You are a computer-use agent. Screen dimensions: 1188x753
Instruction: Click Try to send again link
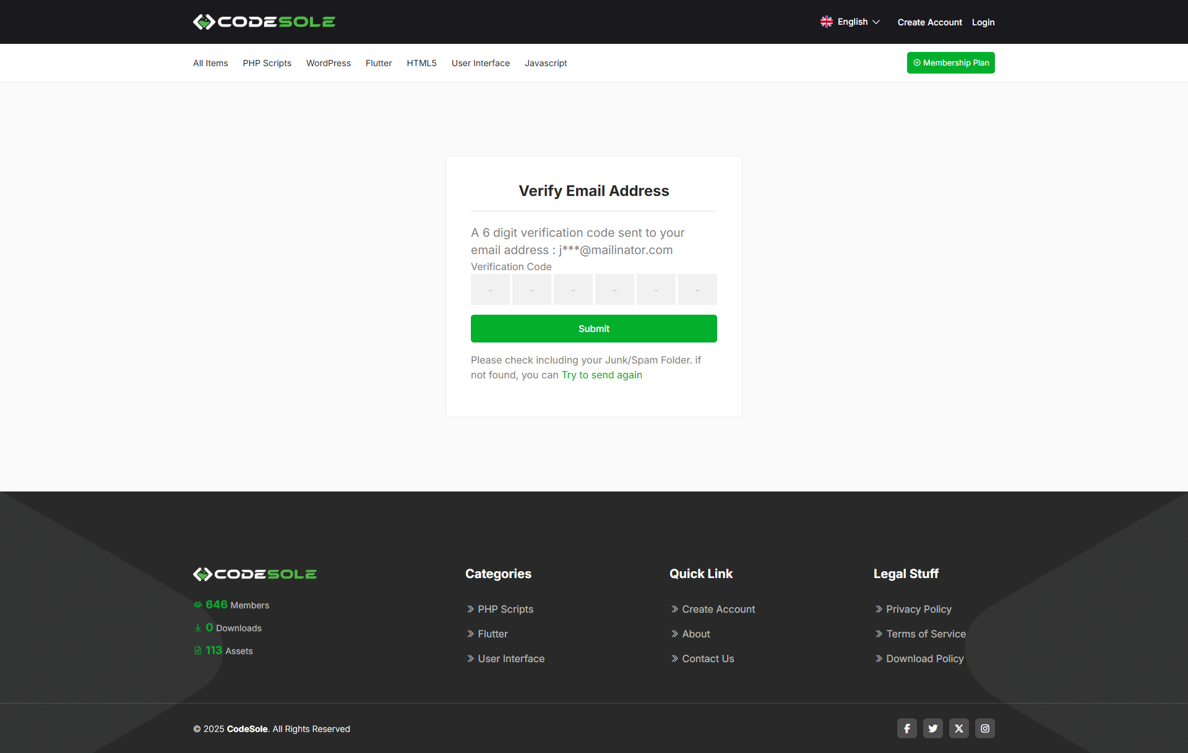pos(601,375)
